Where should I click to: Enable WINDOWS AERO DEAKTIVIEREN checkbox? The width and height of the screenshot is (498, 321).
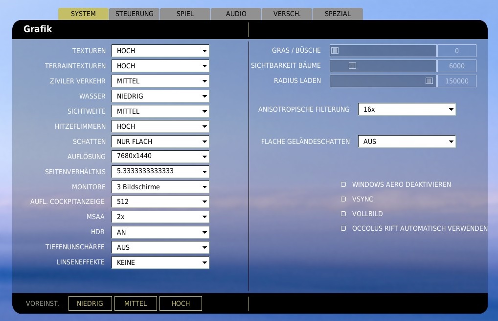point(343,185)
